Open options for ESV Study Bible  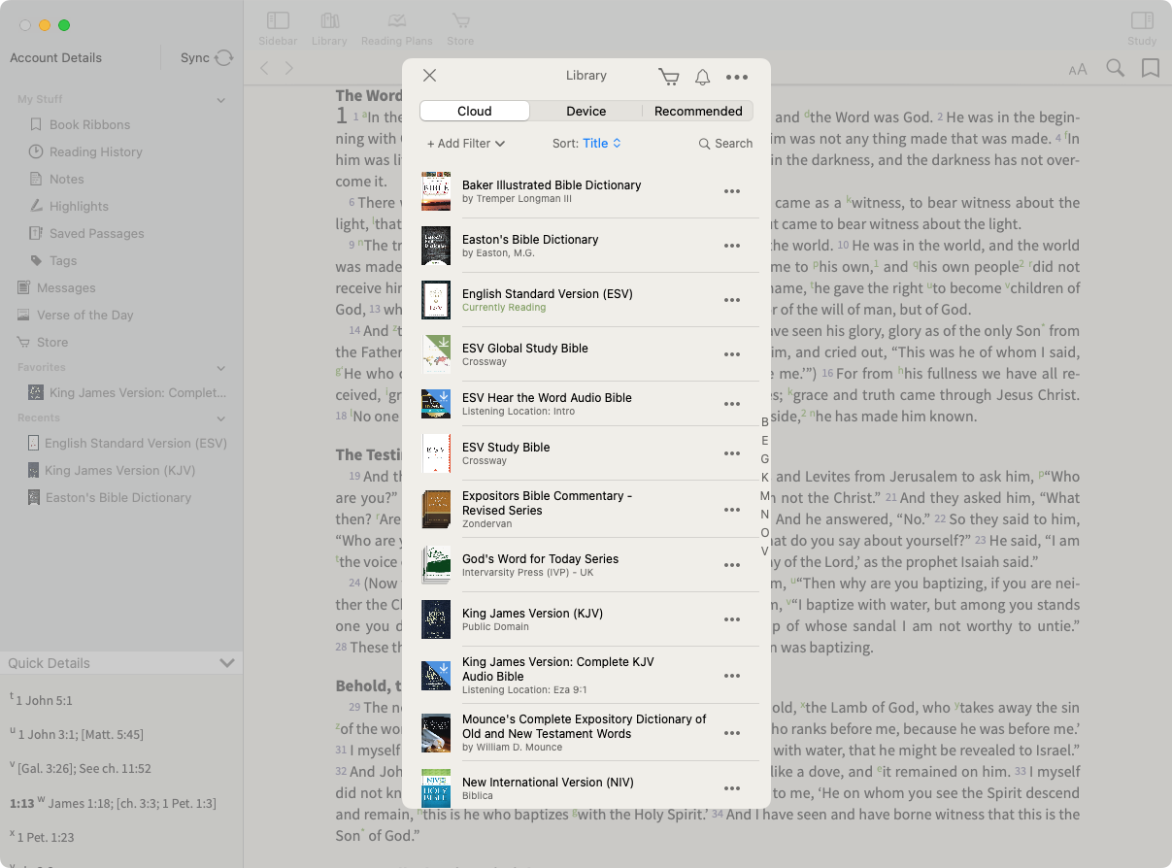coord(733,453)
